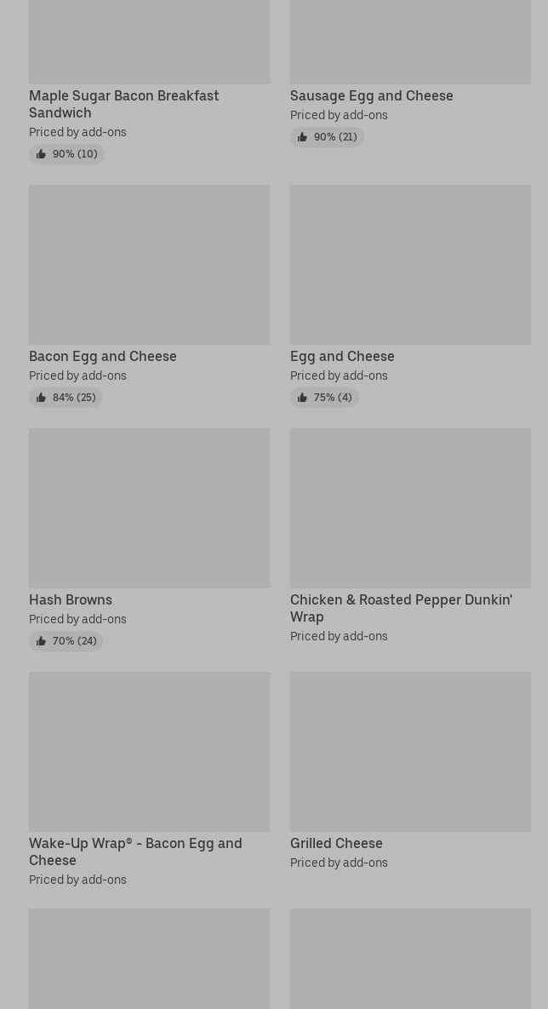The width and height of the screenshot is (548, 1009).
Task: Click thumbs-up icon for Maple Sugar Bacon Sandwich
Action: pyautogui.click(x=41, y=154)
